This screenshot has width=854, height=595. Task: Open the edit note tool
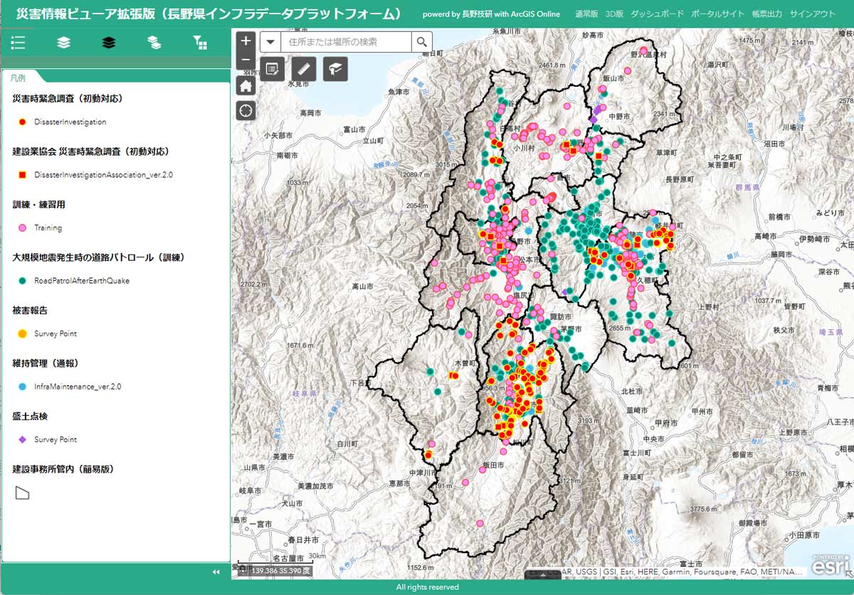pyautogui.click(x=271, y=69)
